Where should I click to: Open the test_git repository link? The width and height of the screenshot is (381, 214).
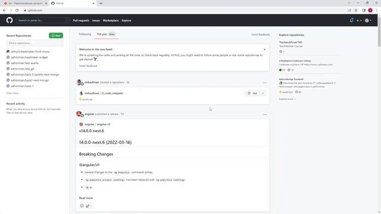pyautogui.click(x=23, y=69)
